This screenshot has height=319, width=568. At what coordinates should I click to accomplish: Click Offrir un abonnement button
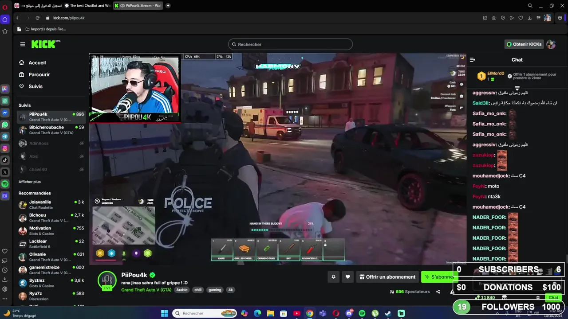click(x=387, y=277)
